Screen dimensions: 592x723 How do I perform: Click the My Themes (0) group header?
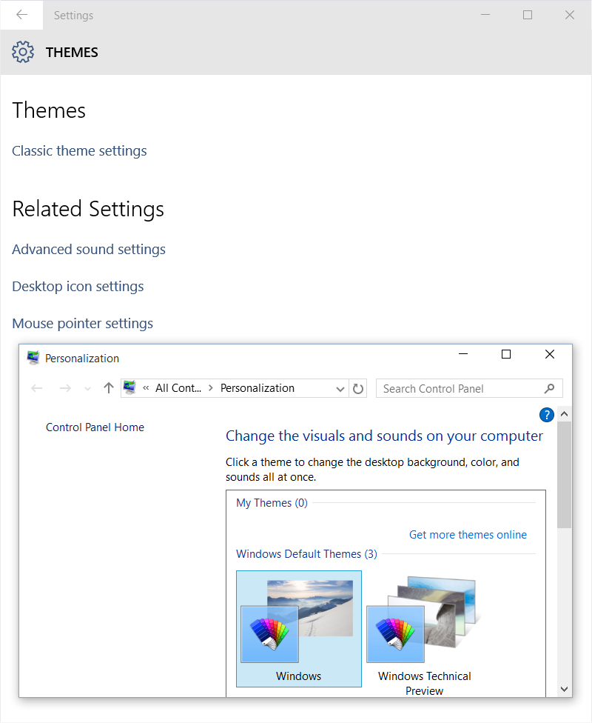[x=272, y=502]
